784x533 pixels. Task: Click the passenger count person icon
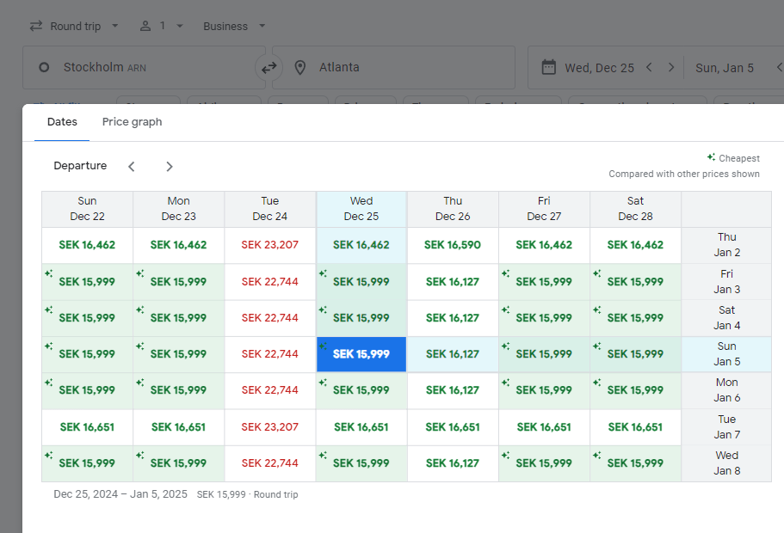click(145, 26)
